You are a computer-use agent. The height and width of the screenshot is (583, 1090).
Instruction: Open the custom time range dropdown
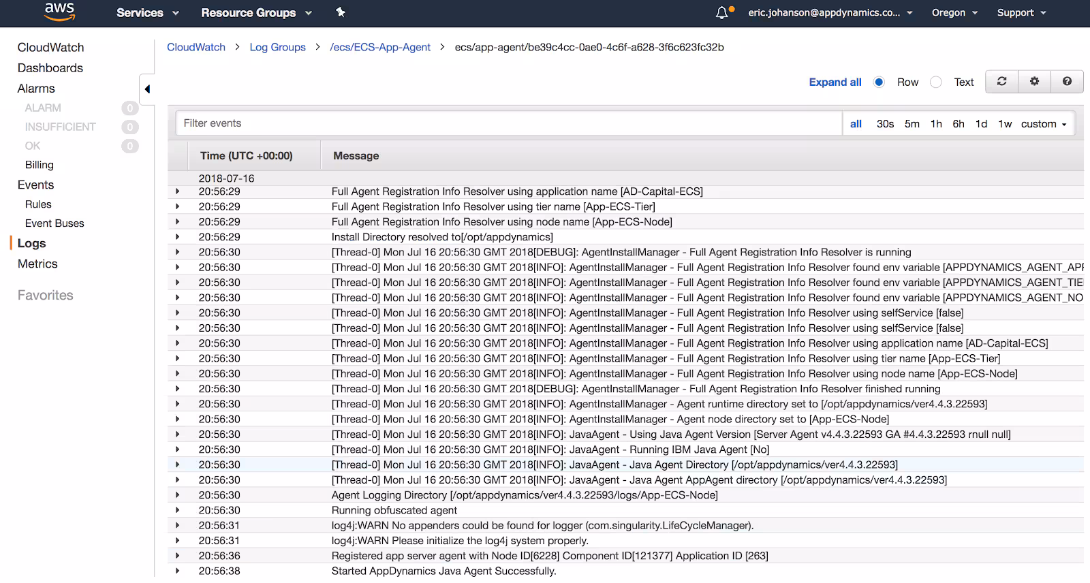1043,124
